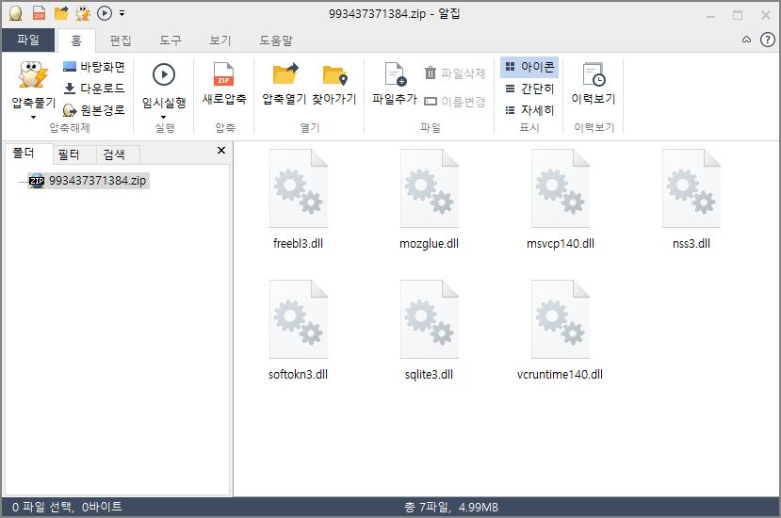Select the softokn3.dll file
This screenshot has height=518, width=781.
(298, 331)
